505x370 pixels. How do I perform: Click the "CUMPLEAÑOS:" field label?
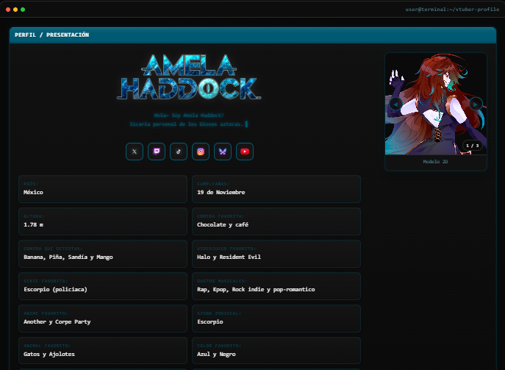pos(213,184)
